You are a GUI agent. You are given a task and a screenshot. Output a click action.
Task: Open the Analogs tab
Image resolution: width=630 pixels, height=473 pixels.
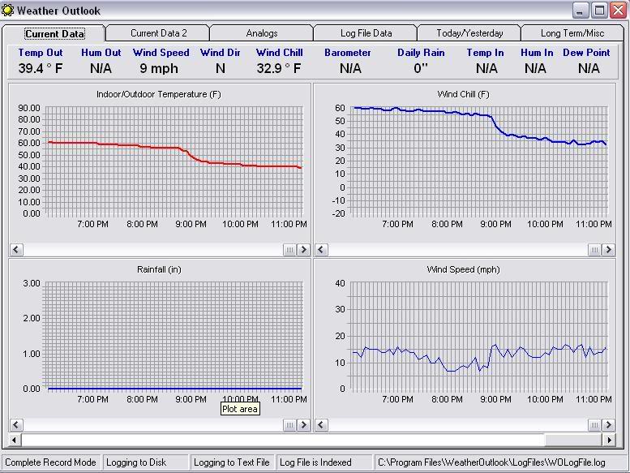[261, 33]
